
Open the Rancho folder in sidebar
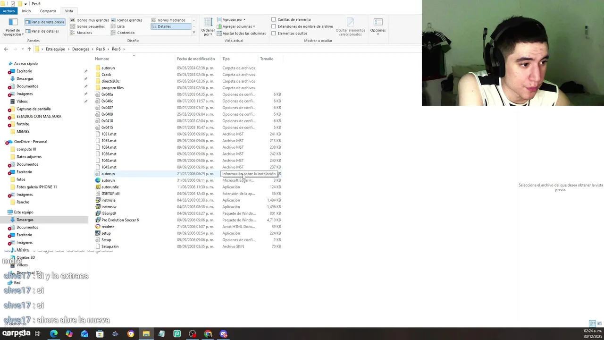coord(23,202)
